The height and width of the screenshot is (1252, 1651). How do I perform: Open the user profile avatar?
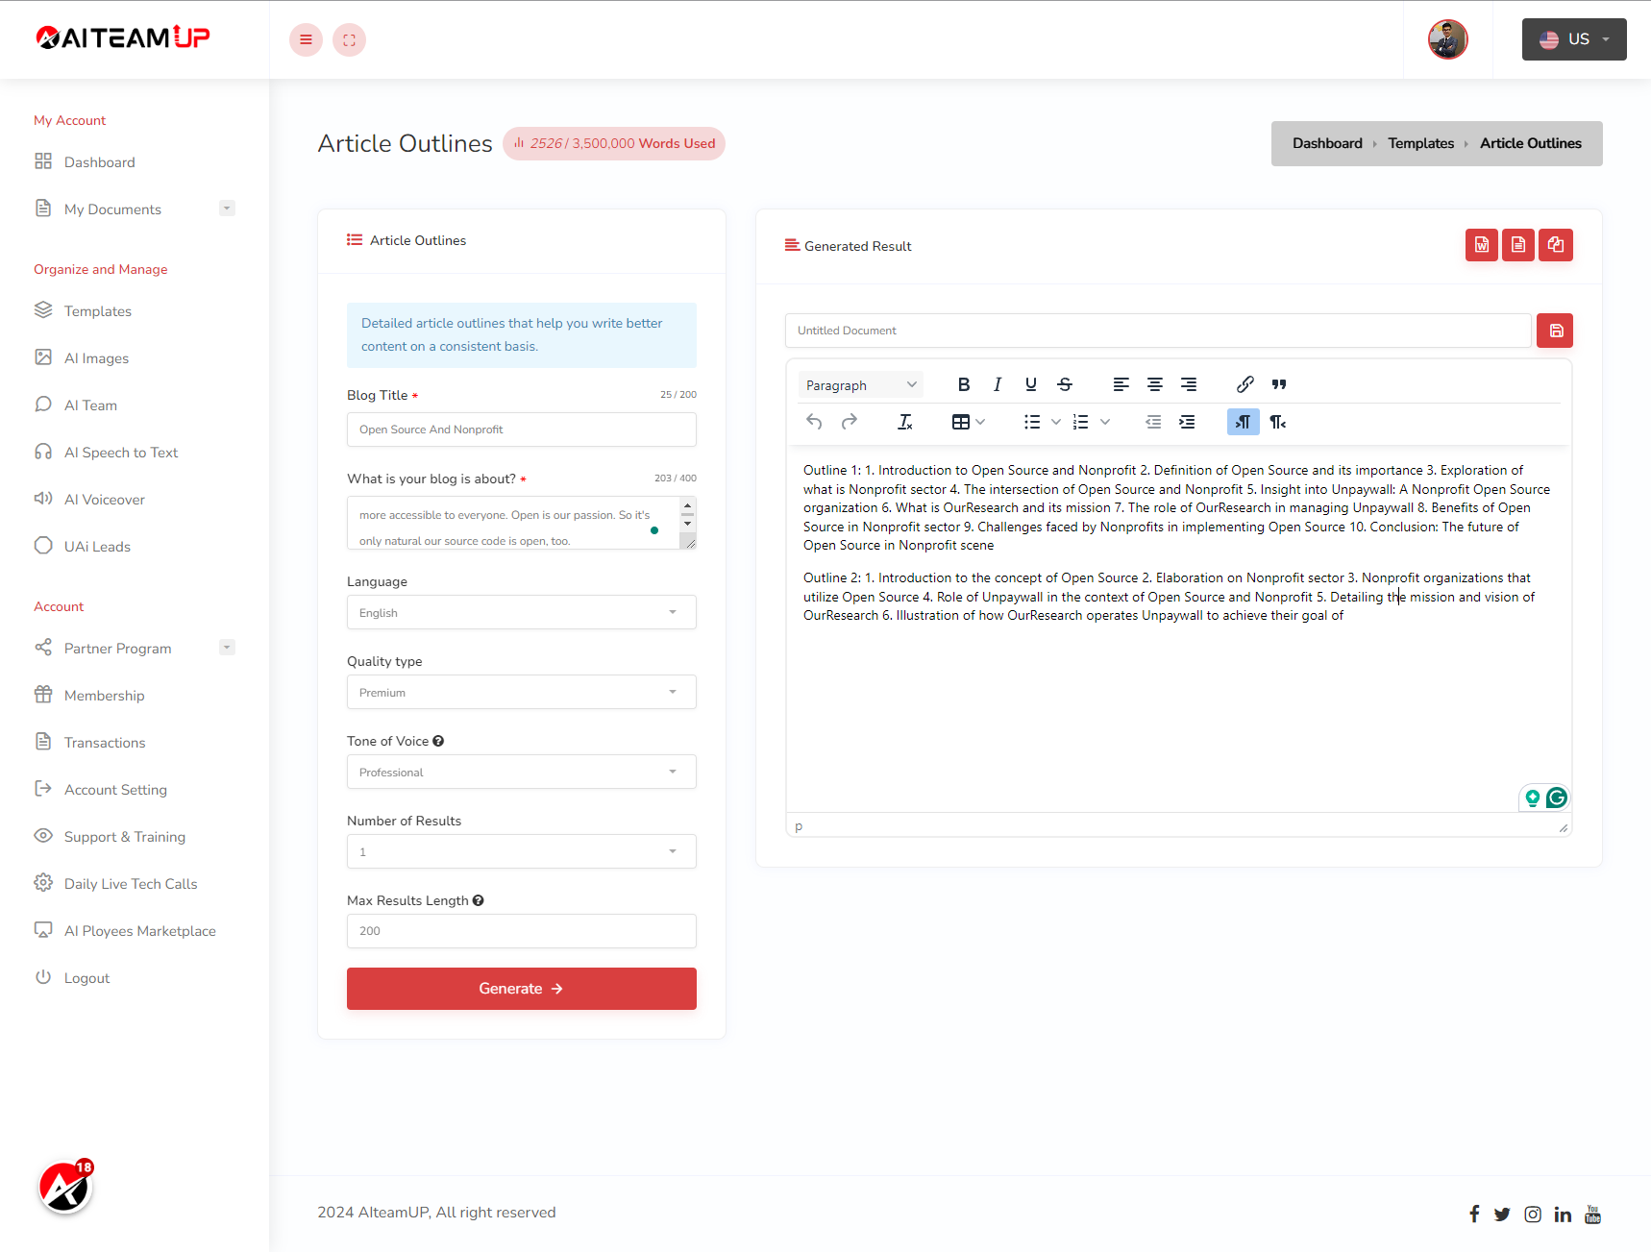tap(1447, 39)
